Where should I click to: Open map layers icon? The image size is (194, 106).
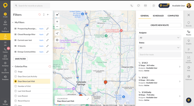click(x=57, y=15)
